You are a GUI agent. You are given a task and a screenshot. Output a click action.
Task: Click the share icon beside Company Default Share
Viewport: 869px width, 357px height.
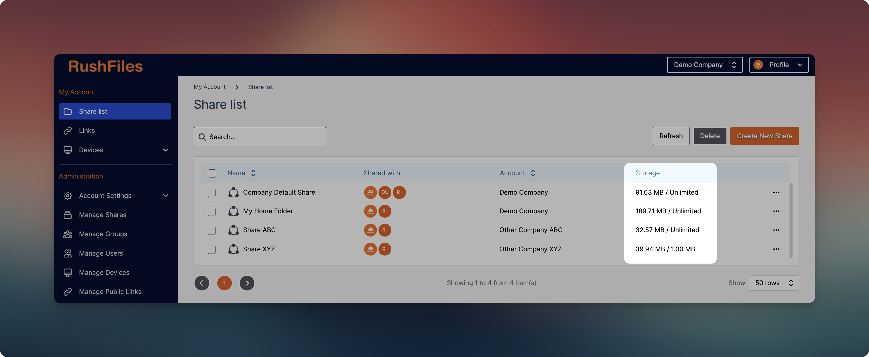pos(233,192)
